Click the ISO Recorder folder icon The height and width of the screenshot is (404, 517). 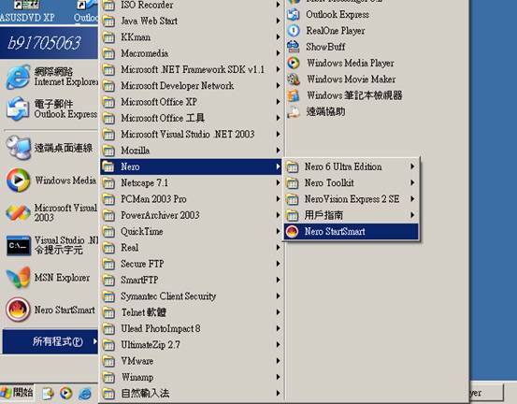point(108,5)
